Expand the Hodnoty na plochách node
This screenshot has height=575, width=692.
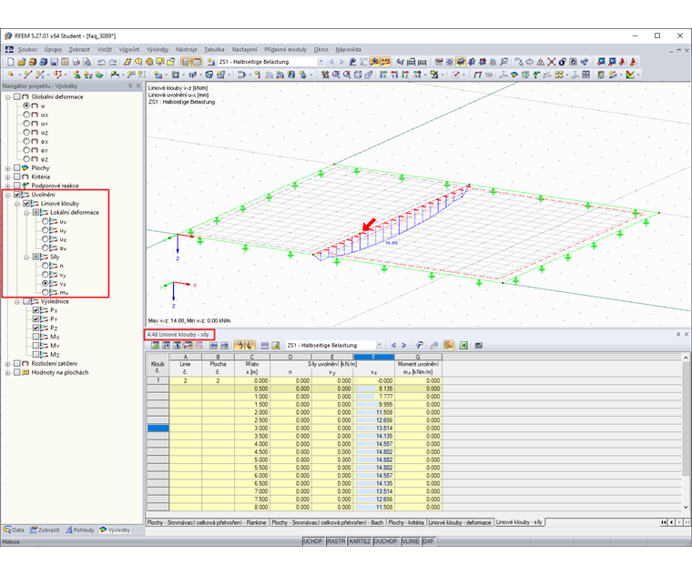(x=7, y=373)
